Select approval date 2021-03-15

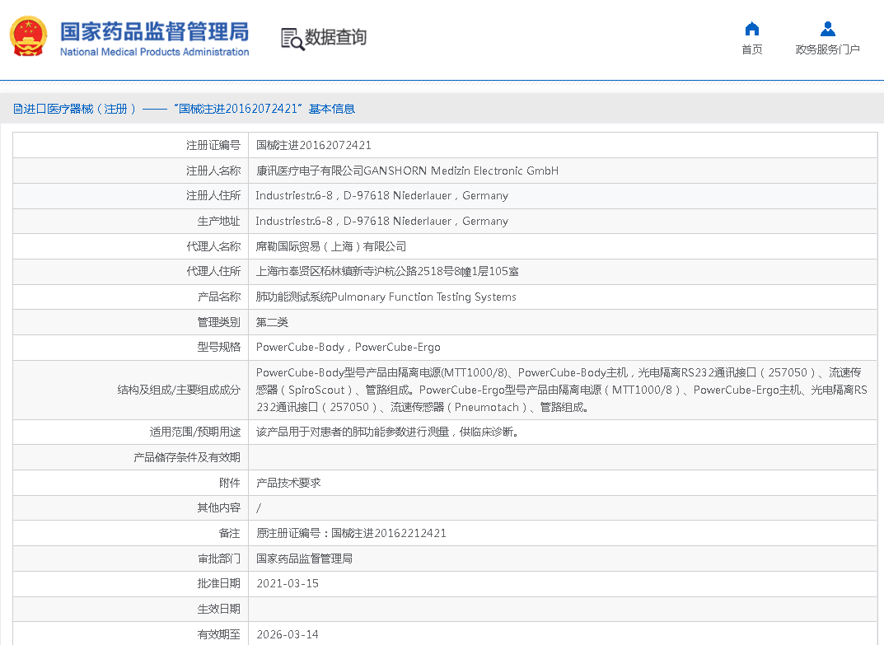(288, 583)
